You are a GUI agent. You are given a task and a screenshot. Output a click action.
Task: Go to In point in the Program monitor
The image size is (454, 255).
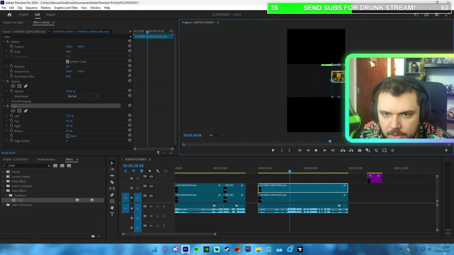300,151
